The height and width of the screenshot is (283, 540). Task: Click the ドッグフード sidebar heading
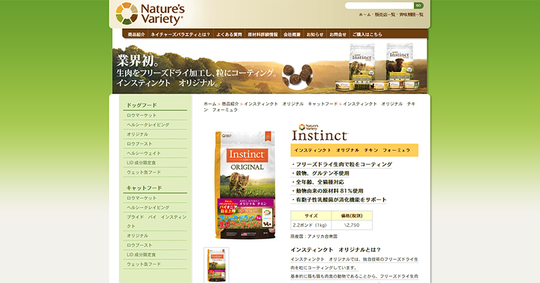[142, 105]
